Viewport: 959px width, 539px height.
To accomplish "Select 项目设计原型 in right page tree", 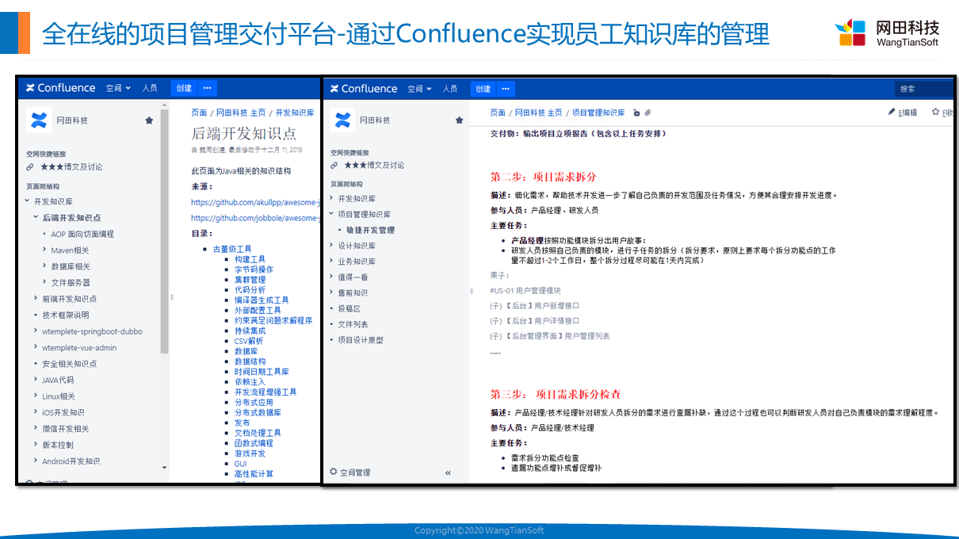I will pos(361,340).
